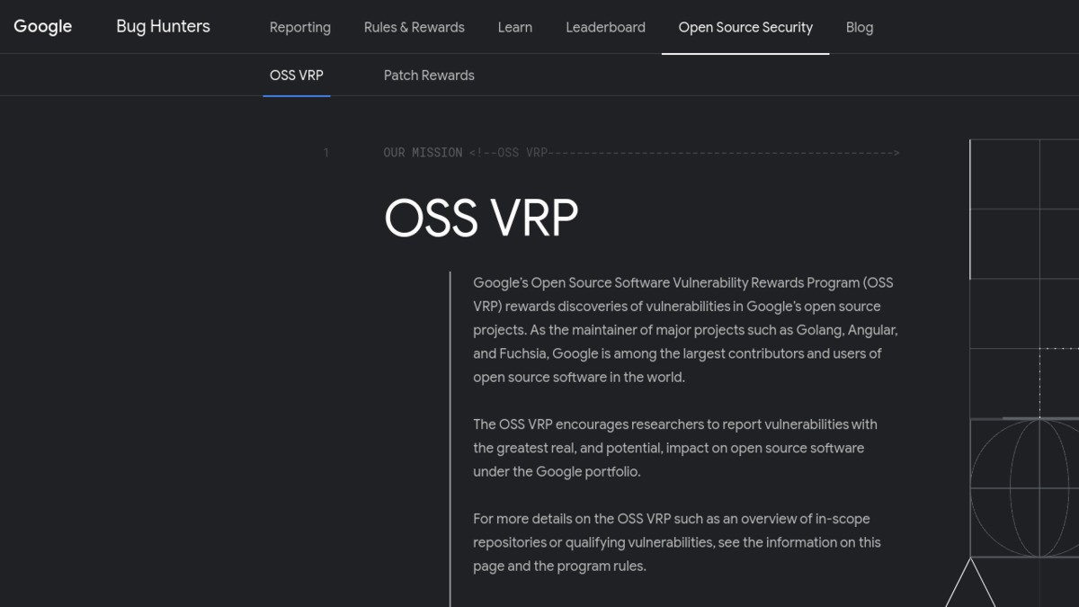Click the Google logo
The height and width of the screenshot is (607, 1079).
point(43,27)
